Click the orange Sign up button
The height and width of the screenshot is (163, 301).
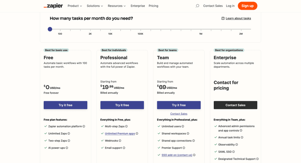(248, 6)
